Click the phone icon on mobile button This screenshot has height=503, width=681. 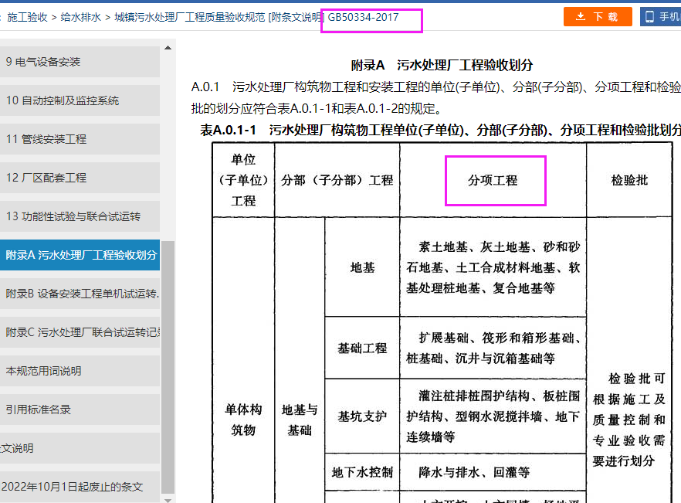tap(650, 17)
